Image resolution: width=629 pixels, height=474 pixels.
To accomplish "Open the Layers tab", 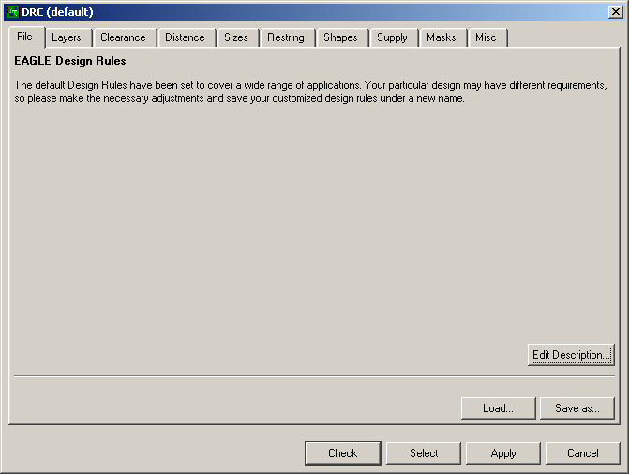I will tap(68, 38).
